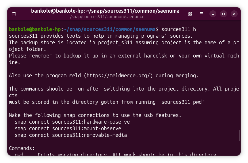Minimize the terminal window

pyautogui.click(x=213, y=14)
